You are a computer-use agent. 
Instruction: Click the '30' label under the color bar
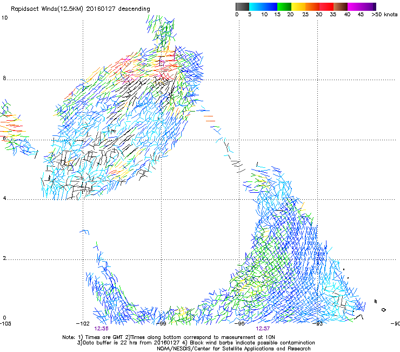click(x=319, y=15)
